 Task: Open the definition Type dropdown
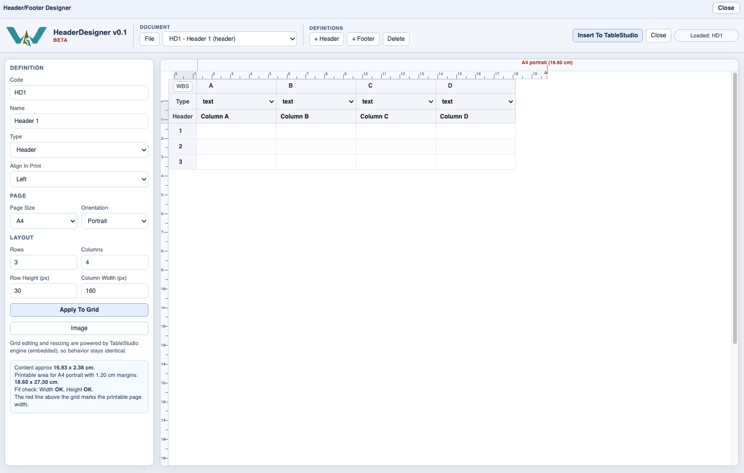[79, 150]
